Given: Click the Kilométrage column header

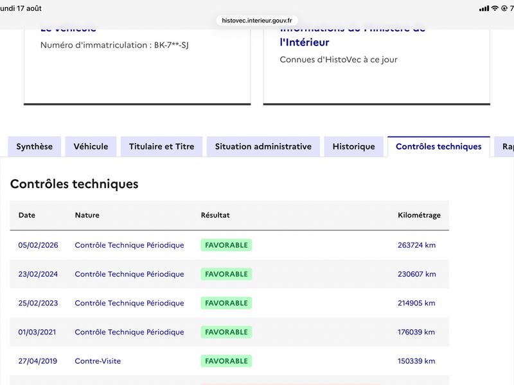Looking at the screenshot, I should click(x=420, y=215).
